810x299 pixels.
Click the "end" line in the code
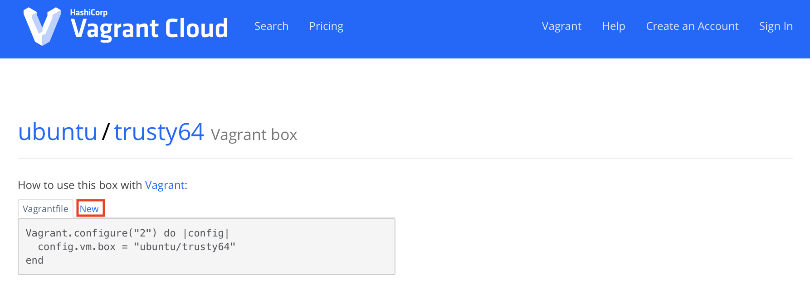tap(34, 260)
